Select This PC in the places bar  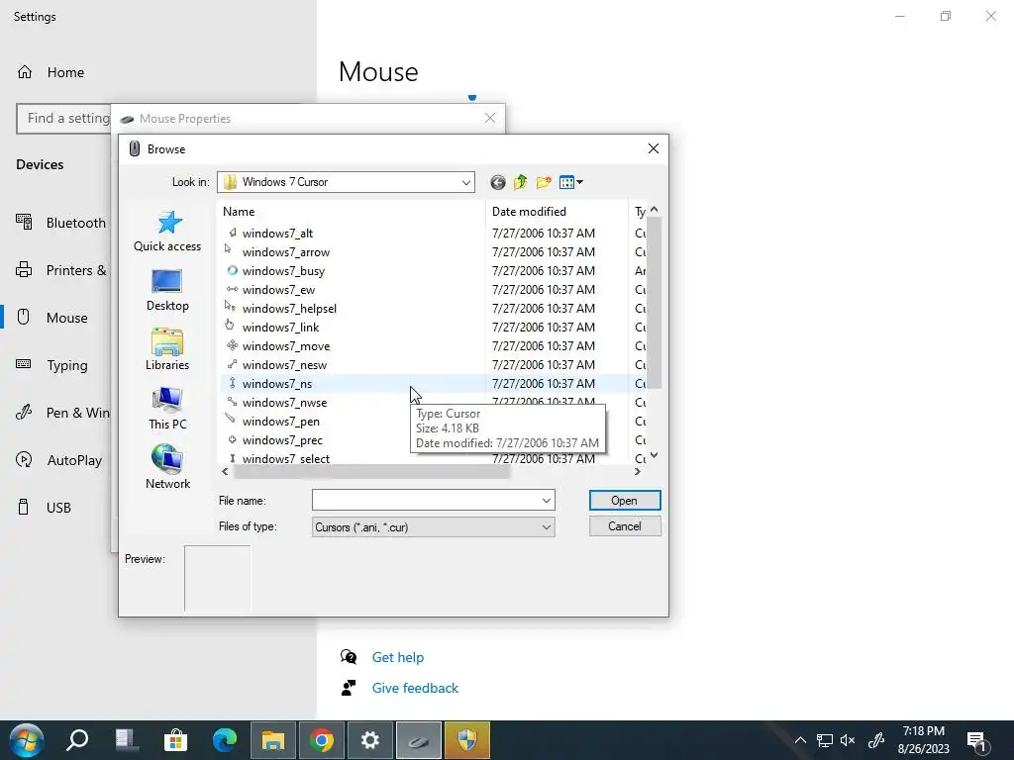point(167,409)
